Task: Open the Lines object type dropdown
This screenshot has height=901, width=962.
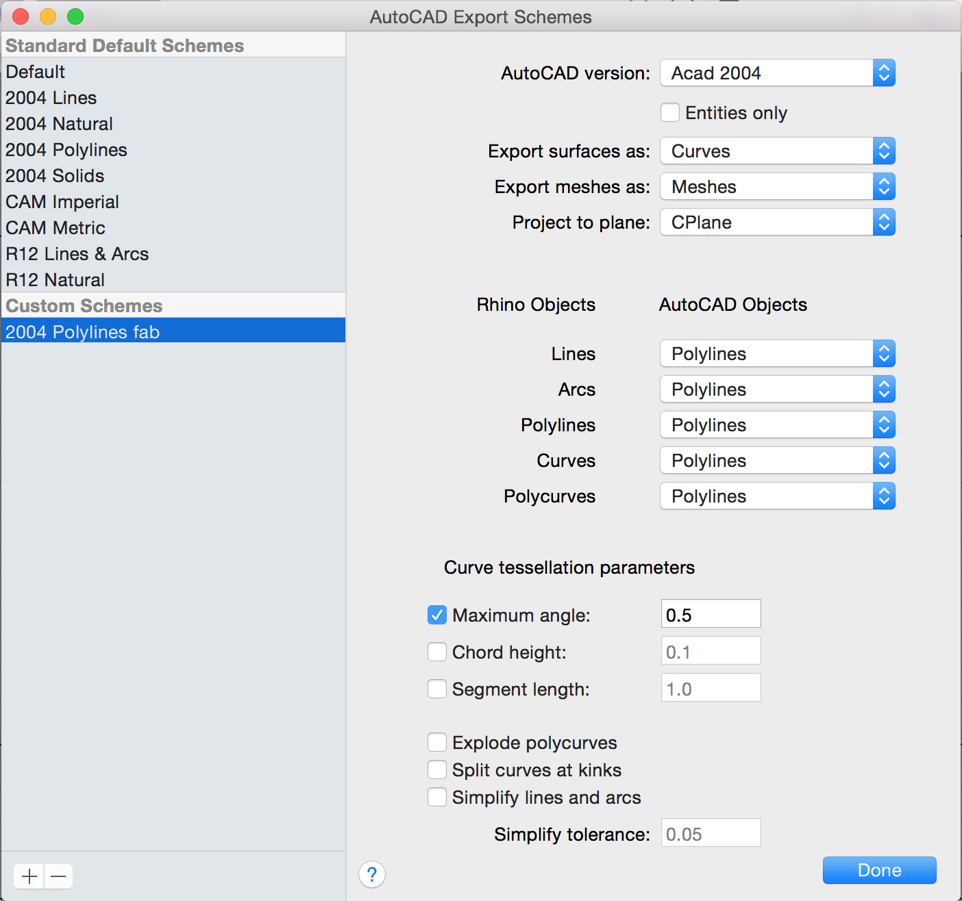Action: [778, 353]
